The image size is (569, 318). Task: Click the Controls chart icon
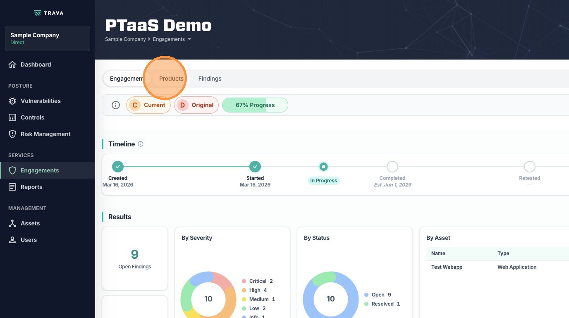pyautogui.click(x=12, y=117)
